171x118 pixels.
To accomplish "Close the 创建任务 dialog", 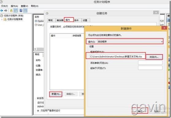I will 156,13.
